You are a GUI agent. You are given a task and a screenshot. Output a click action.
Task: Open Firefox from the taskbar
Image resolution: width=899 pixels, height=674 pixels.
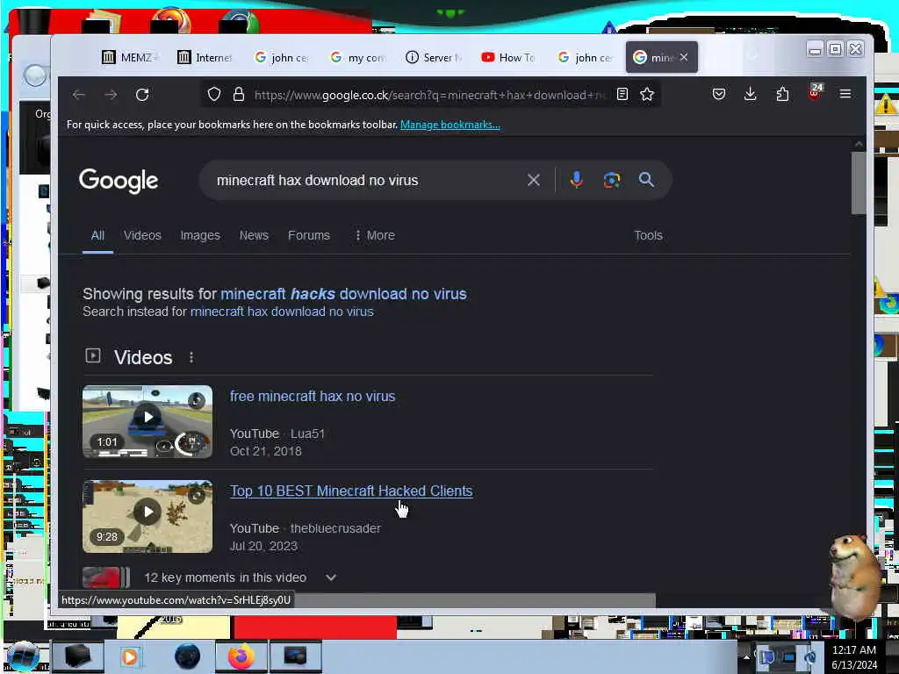[x=241, y=656]
